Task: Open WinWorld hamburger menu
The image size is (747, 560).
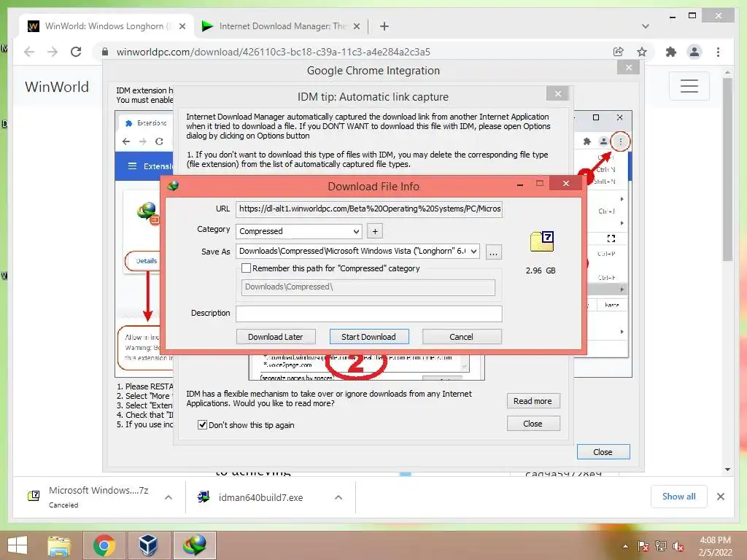Action: pyautogui.click(x=689, y=86)
